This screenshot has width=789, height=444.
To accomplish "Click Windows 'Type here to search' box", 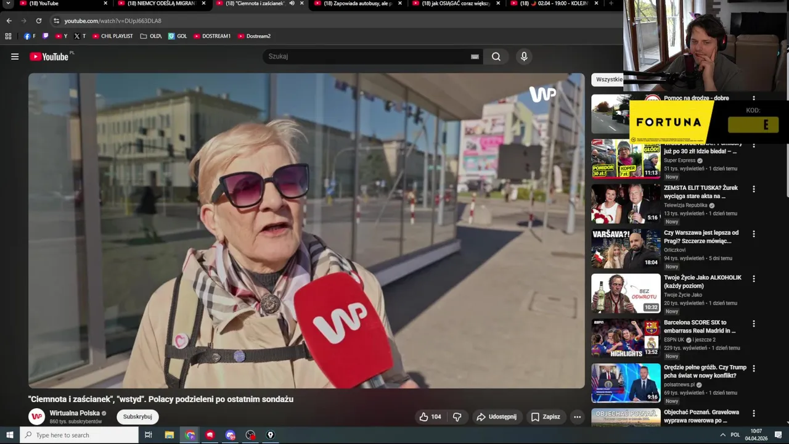I will (x=80, y=435).
